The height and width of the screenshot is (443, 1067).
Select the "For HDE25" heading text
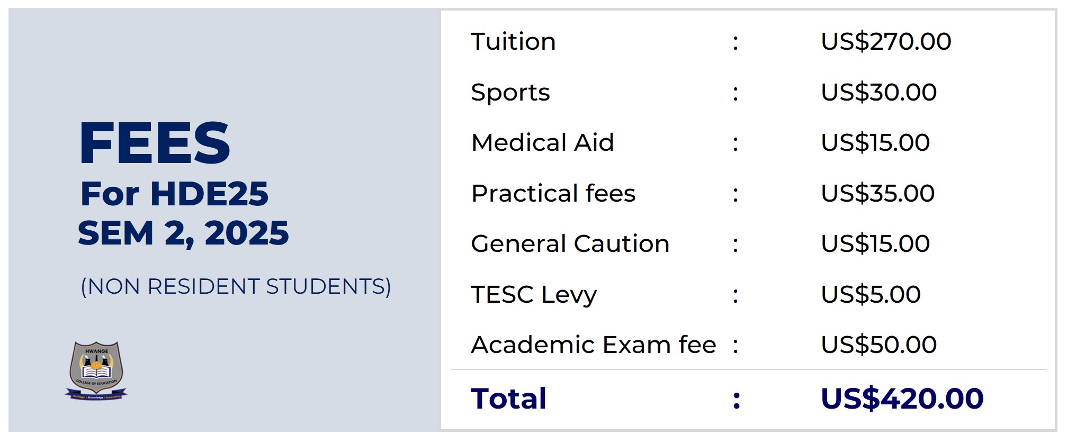point(174,194)
